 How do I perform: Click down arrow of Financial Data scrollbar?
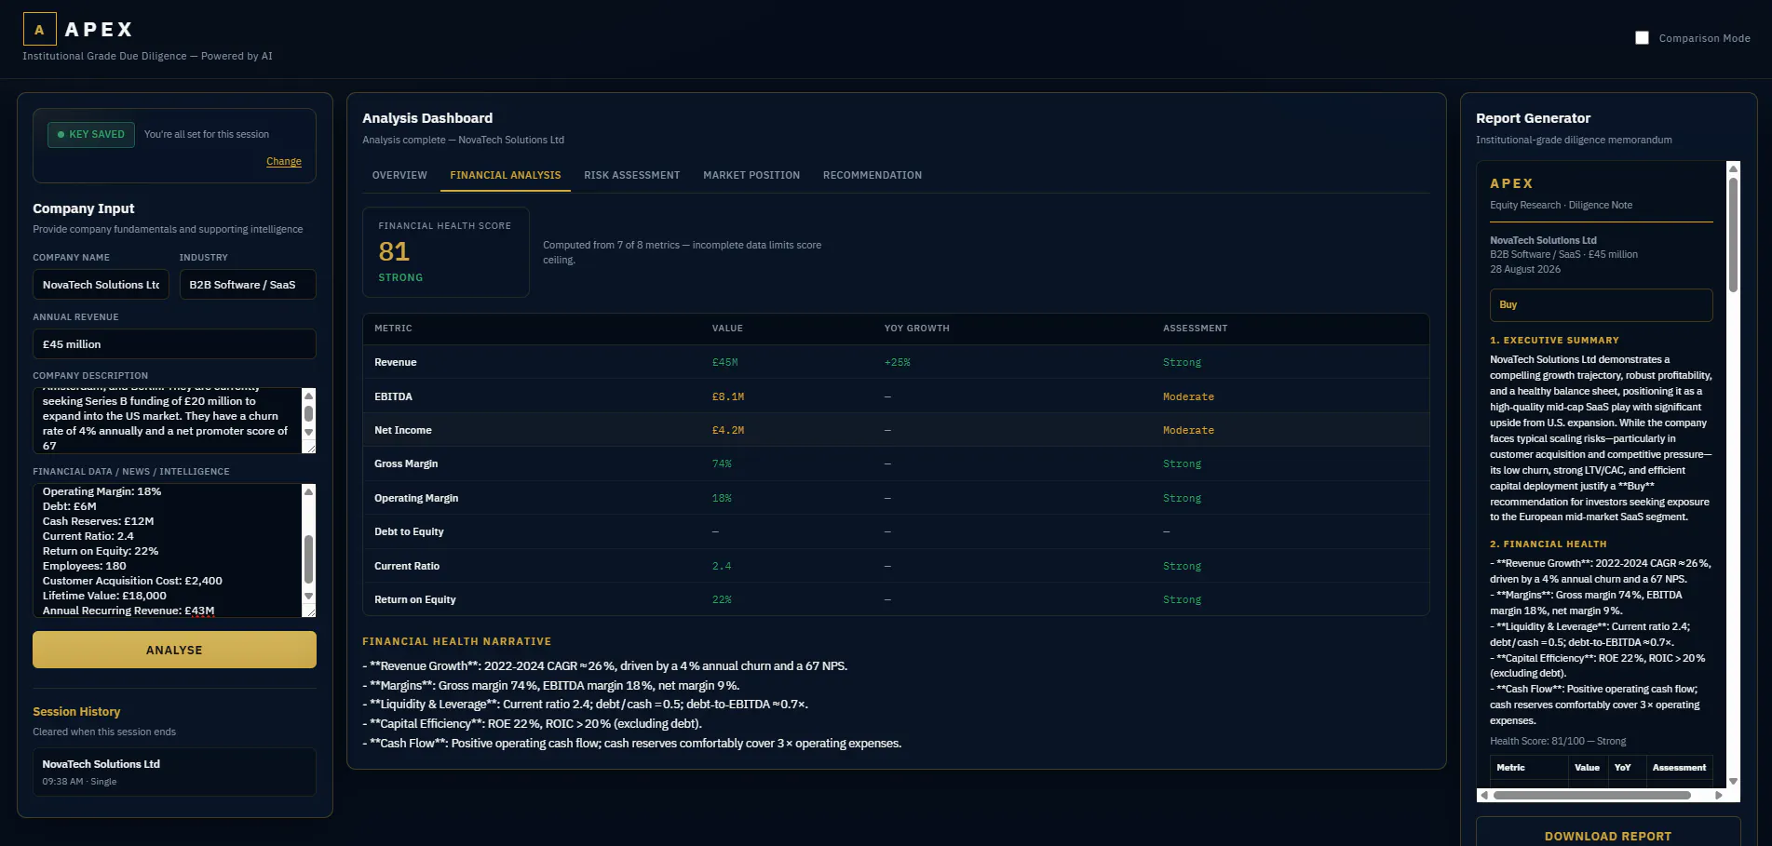tap(309, 596)
